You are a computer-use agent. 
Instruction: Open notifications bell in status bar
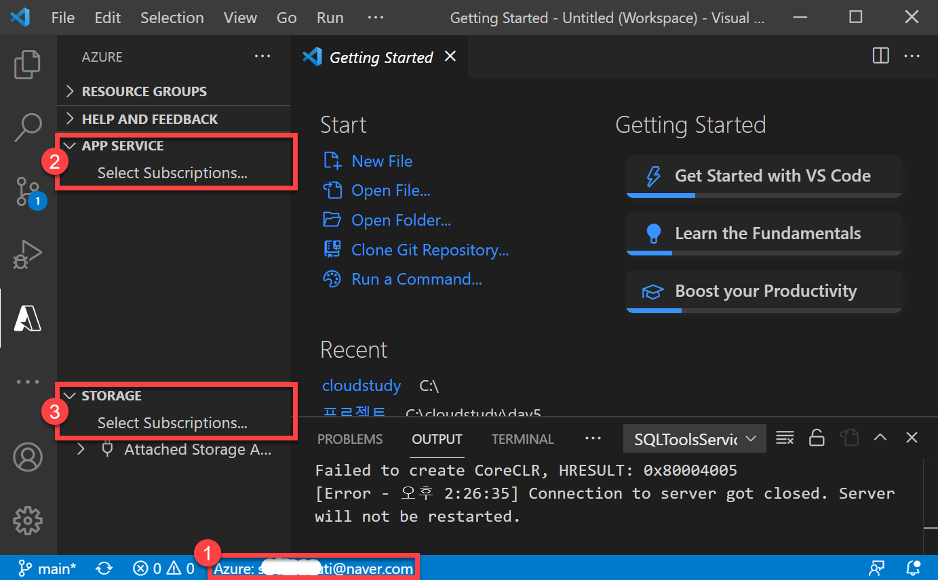[x=913, y=568]
